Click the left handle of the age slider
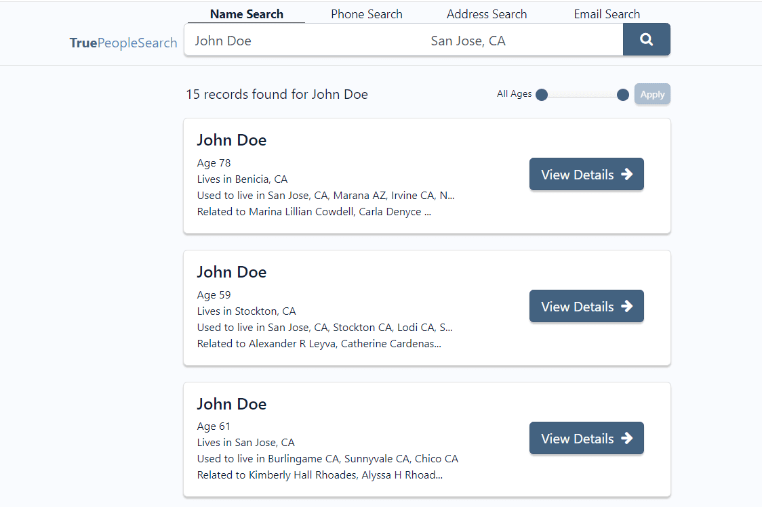Screen dimensions: 762x507 [x=542, y=95]
